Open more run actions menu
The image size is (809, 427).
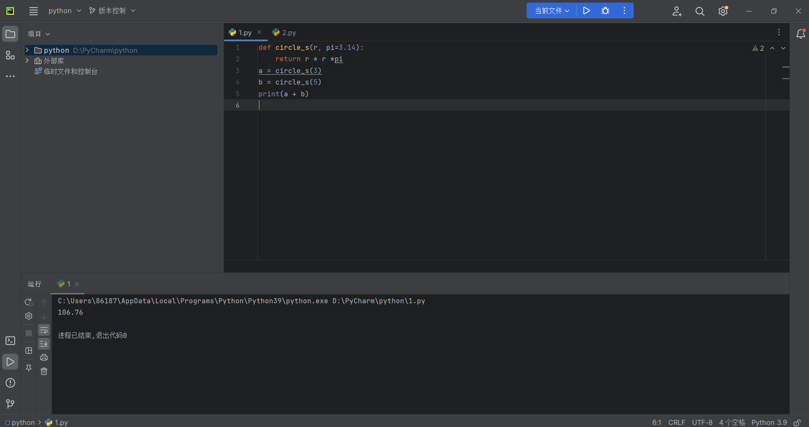(x=624, y=11)
